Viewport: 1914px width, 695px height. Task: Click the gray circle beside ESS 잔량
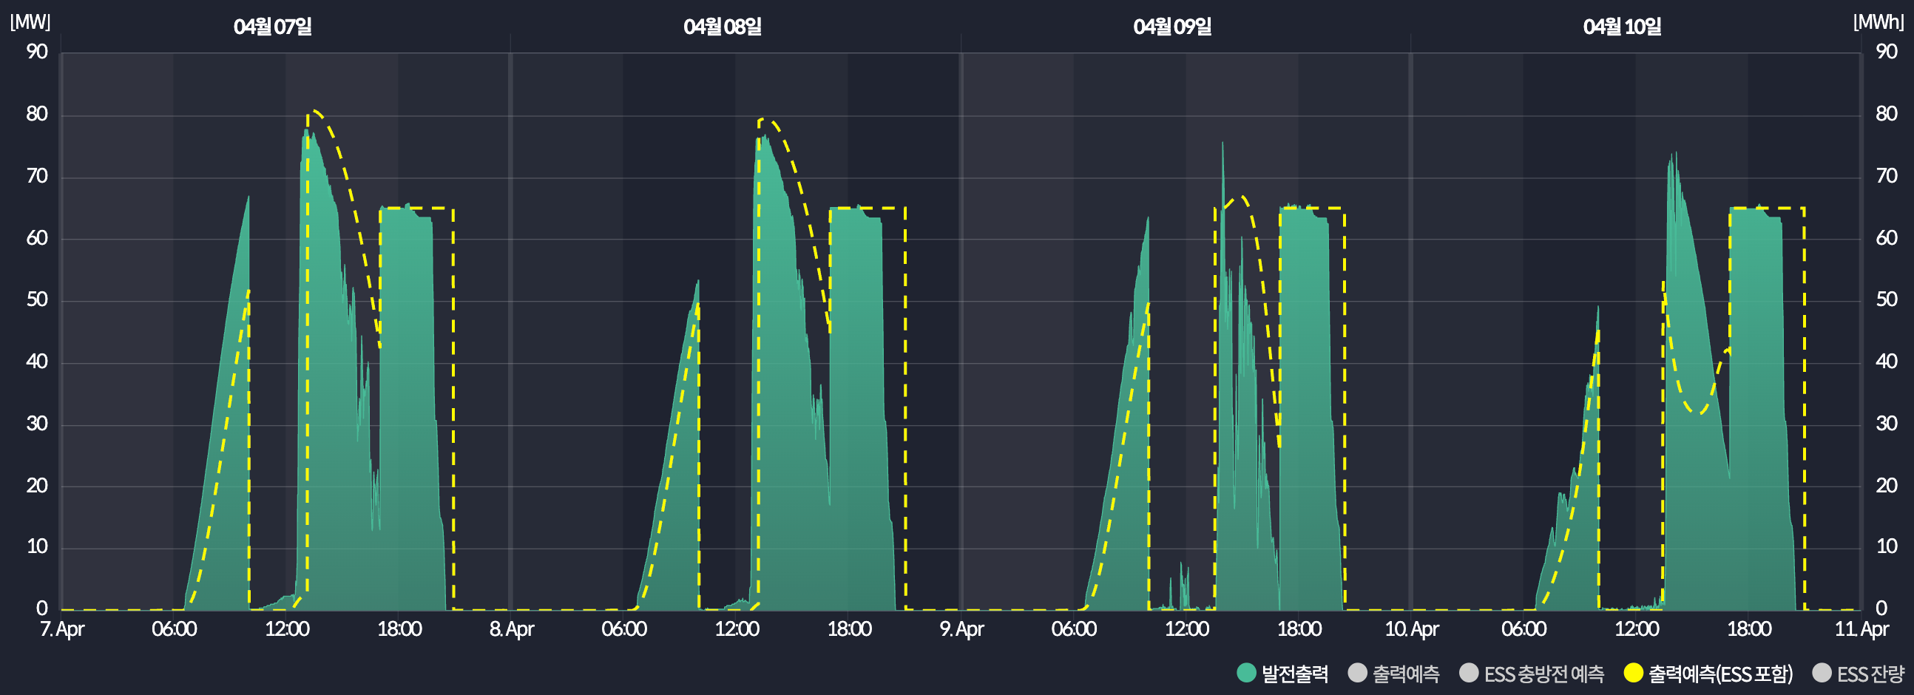1821,673
